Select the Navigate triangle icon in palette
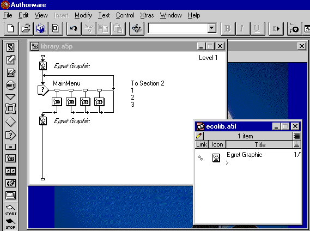The image size is (310, 231). pyautogui.click(x=10, y=97)
